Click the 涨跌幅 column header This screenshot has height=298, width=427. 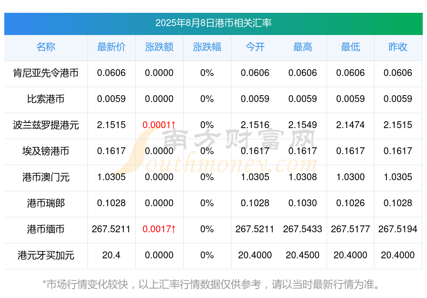[207, 47]
